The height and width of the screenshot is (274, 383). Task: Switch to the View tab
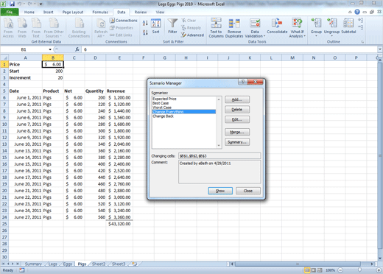tap(160, 12)
